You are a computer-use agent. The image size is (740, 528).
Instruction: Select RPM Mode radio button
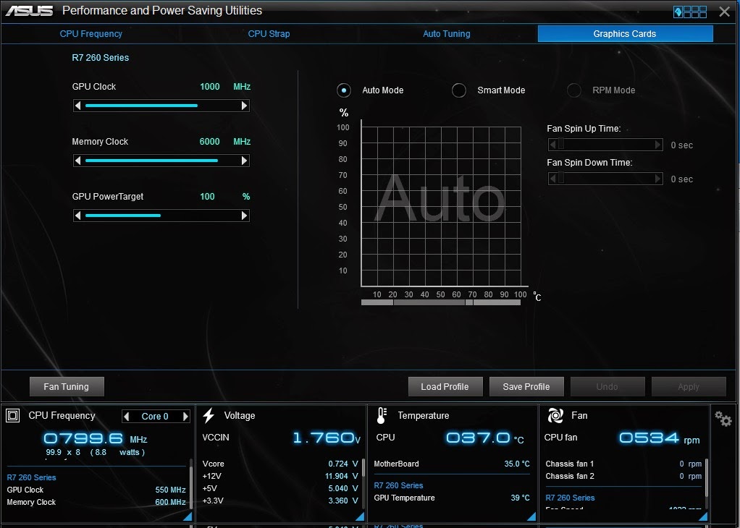pyautogui.click(x=574, y=90)
